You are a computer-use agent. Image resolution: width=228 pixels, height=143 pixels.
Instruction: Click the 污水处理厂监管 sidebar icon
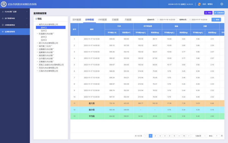point(3,12)
